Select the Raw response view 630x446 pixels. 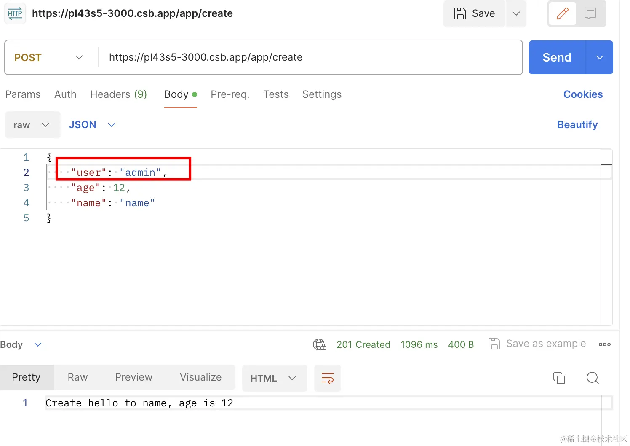coord(78,377)
